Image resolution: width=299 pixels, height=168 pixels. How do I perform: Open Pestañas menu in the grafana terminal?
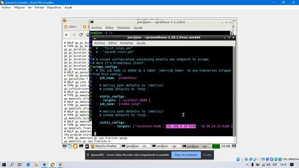[x=123, y=28]
